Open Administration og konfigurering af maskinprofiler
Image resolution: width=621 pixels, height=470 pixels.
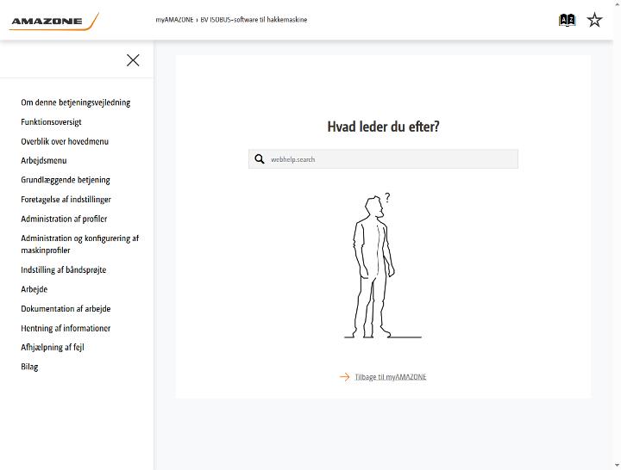pos(80,244)
